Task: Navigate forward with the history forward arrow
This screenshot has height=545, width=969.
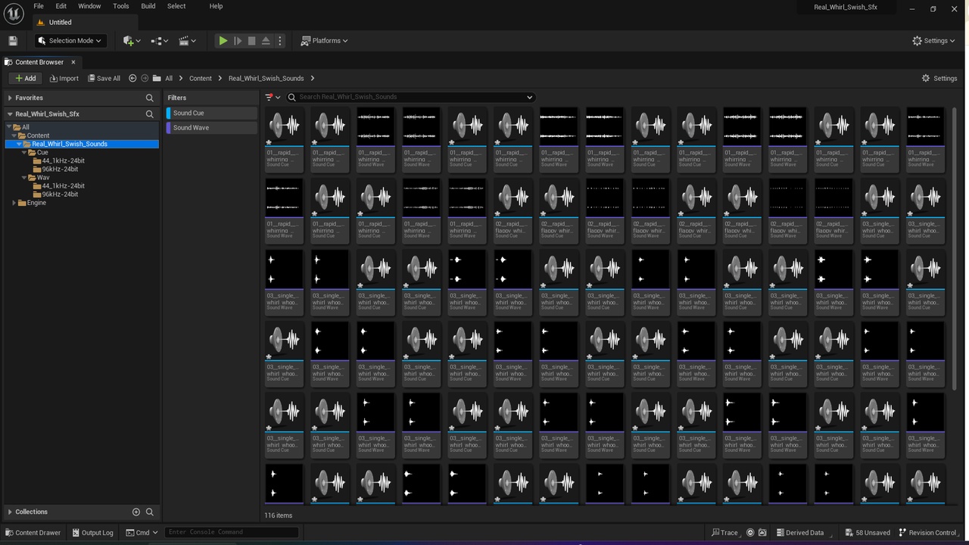Action: point(145,78)
